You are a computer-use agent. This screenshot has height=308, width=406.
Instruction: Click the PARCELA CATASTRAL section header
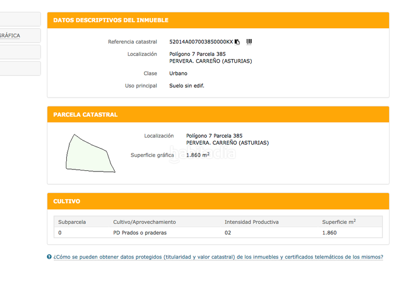(85, 114)
